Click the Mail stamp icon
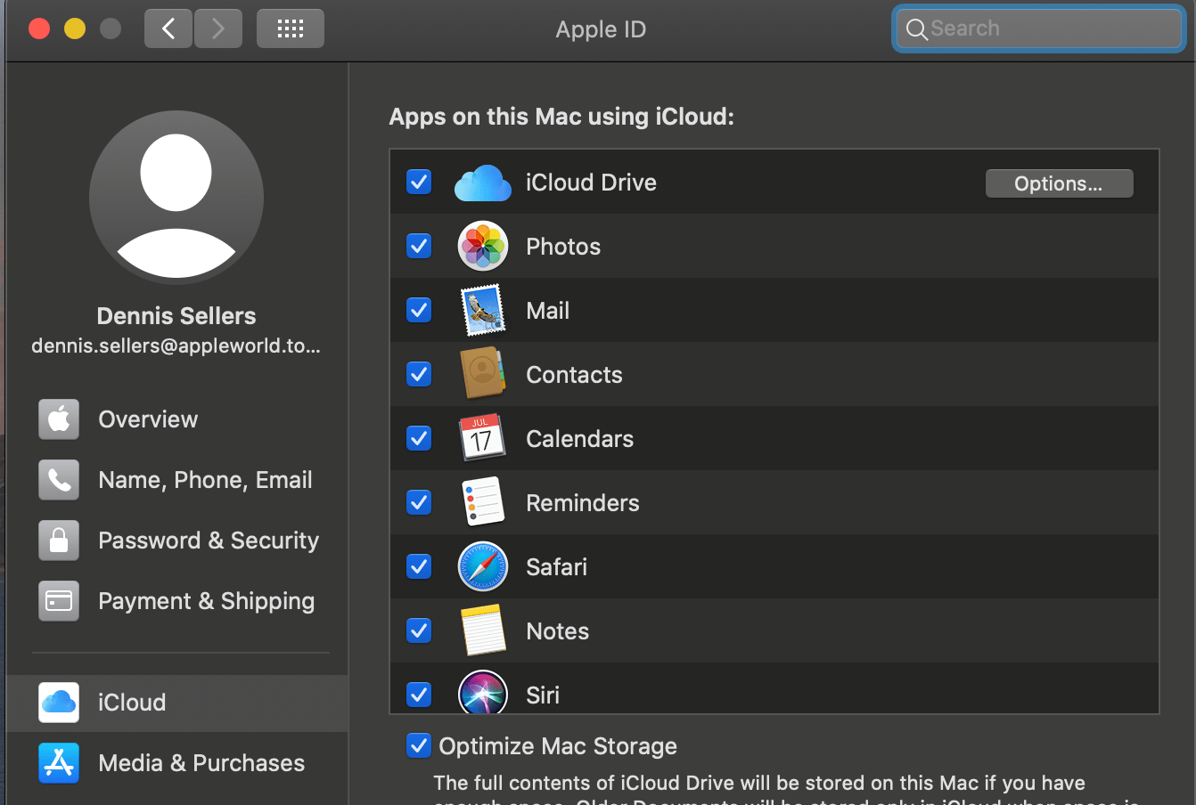Screen dimensions: 1196x805 pos(482,311)
